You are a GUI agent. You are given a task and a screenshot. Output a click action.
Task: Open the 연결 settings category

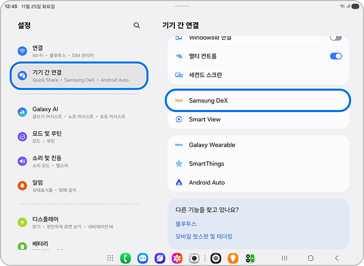(x=79, y=51)
